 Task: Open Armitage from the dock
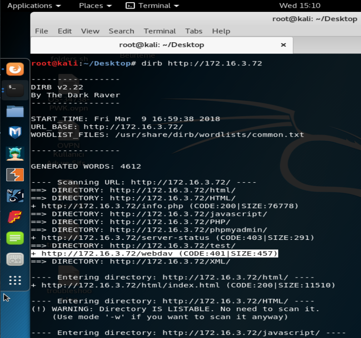(x=15, y=154)
